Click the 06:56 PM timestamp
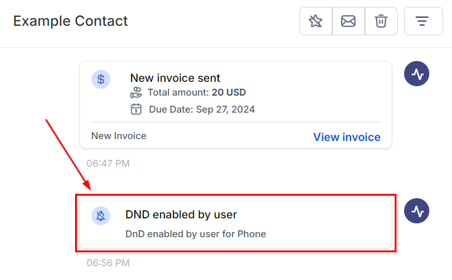Image resolution: width=452 pixels, height=280 pixels. [108, 262]
